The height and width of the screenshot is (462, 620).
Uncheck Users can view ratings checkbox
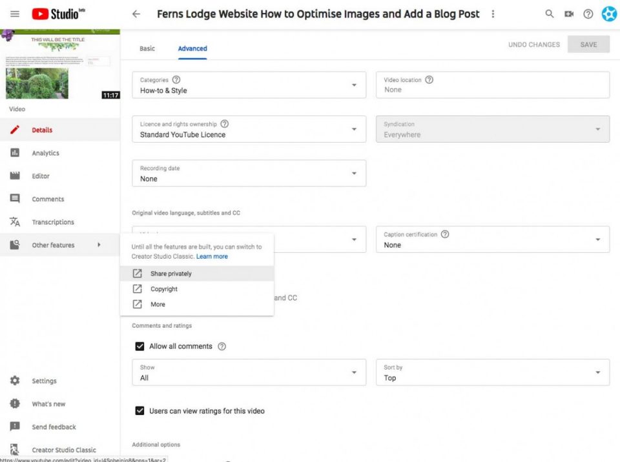click(x=139, y=410)
